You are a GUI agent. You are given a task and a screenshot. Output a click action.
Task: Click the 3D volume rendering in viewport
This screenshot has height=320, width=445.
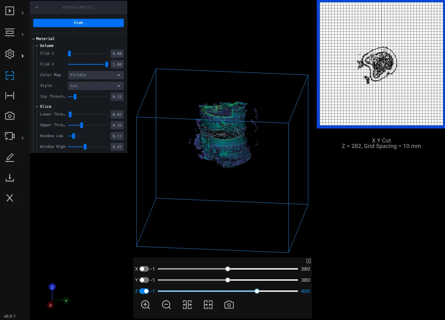tap(223, 135)
